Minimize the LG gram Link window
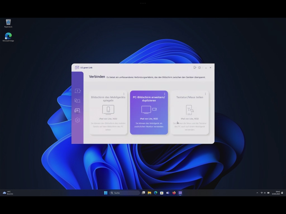This screenshot has width=286, height=214. pyautogui.click(x=206, y=68)
